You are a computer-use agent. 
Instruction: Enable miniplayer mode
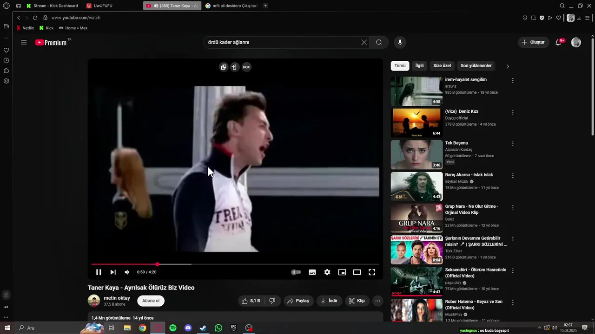(x=342, y=272)
